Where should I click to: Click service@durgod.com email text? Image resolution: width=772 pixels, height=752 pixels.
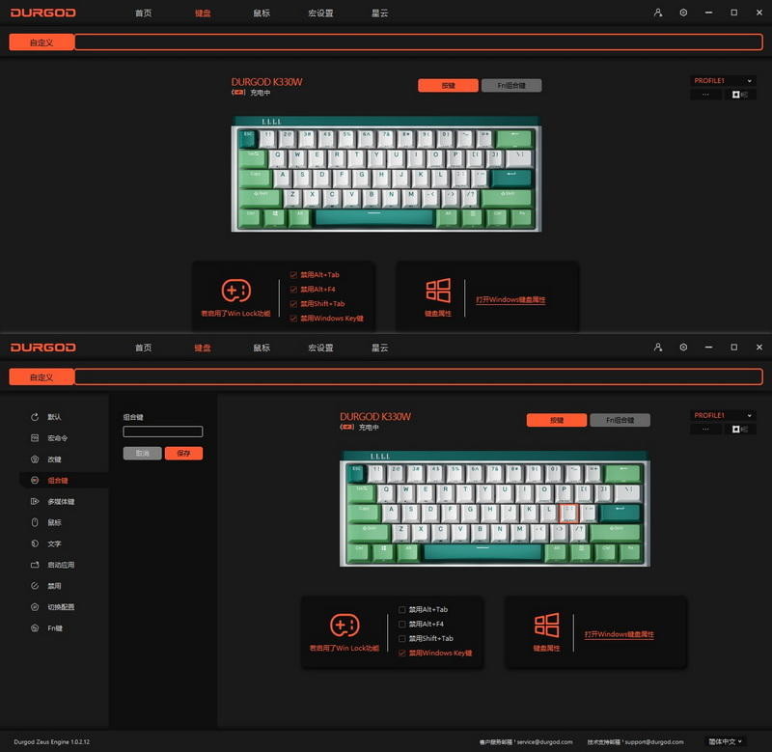click(545, 741)
